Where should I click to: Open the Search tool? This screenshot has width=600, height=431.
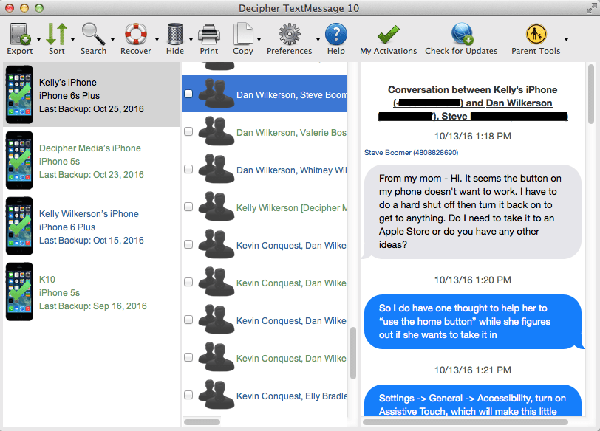(x=94, y=33)
